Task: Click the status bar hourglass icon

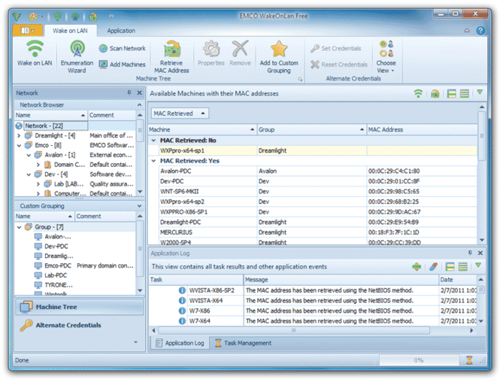Action: [469, 360]
